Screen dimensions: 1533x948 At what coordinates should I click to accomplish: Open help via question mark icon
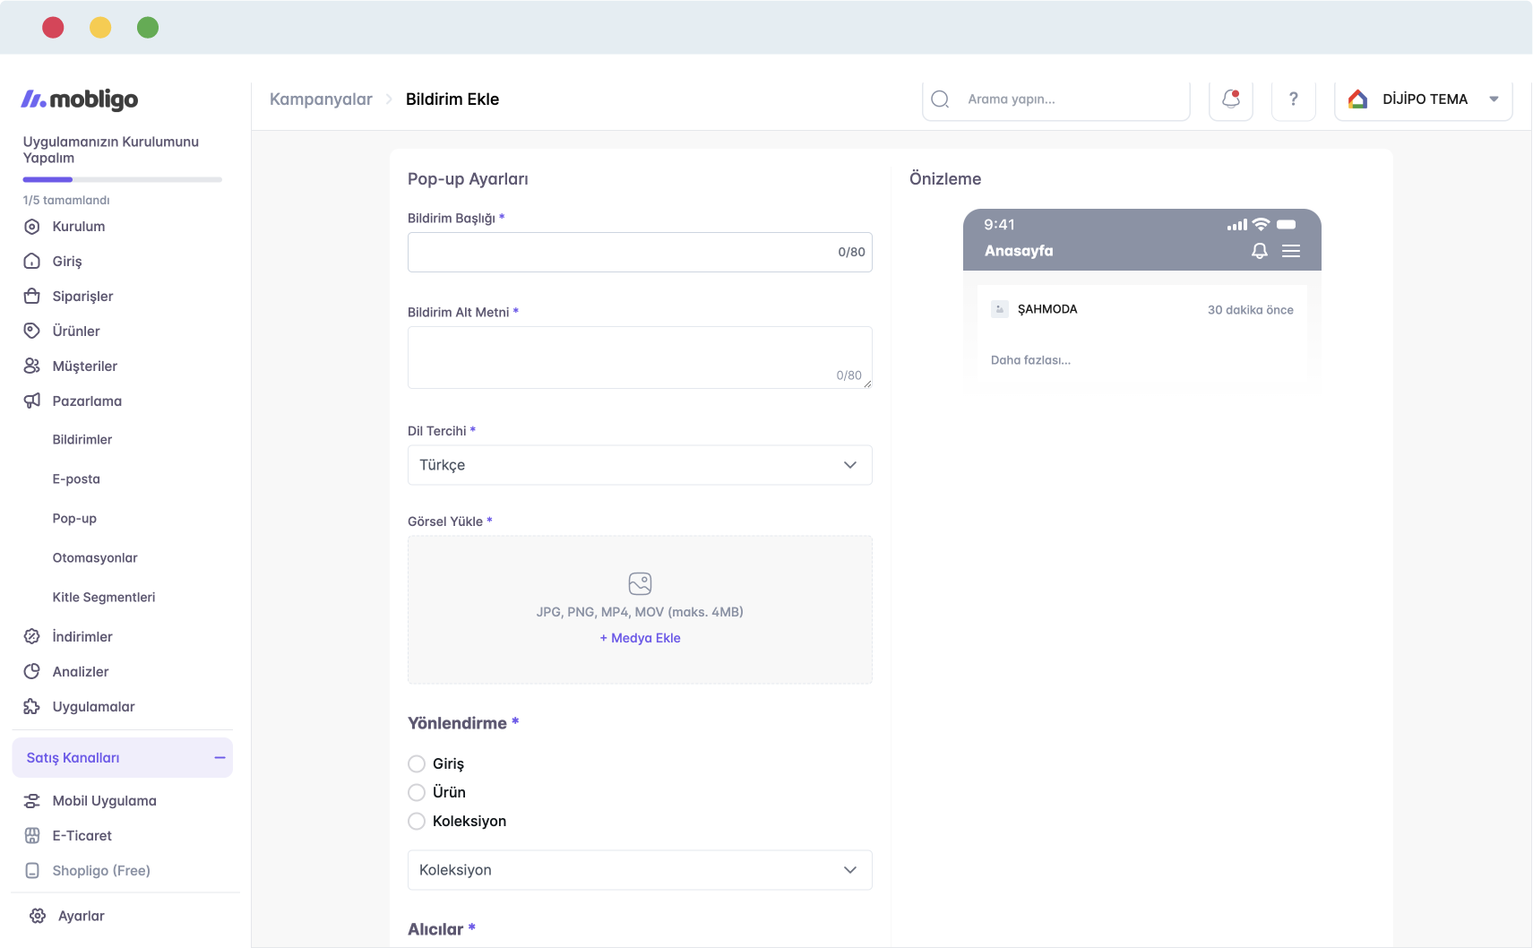tap(1293, 99)
